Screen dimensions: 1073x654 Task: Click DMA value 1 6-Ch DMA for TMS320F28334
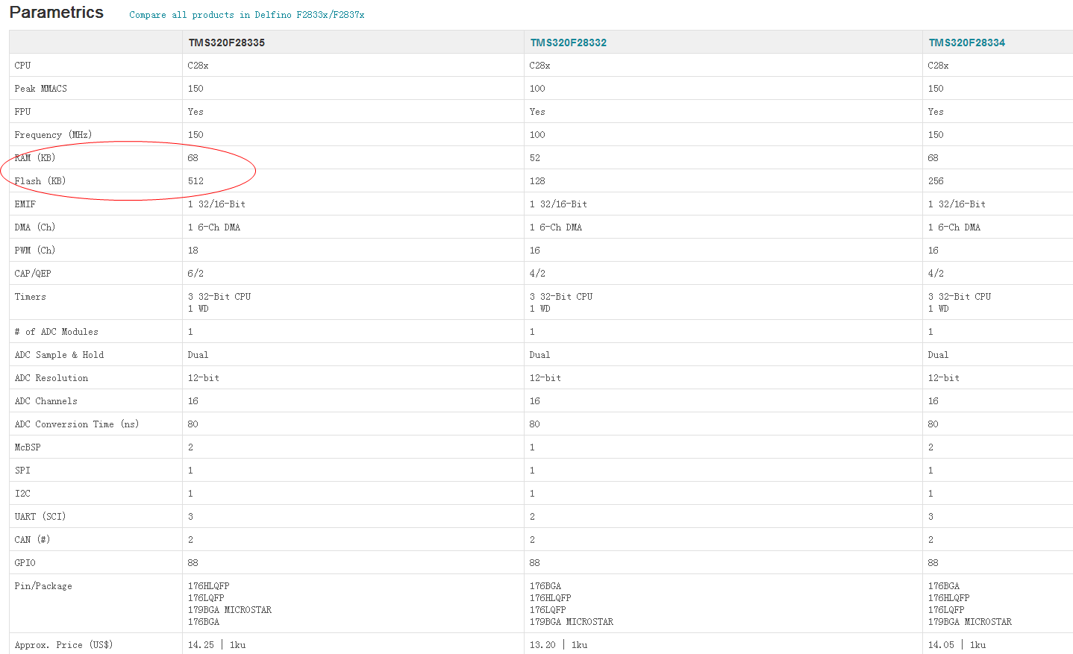pyautogui.click(x=954, y=227)
